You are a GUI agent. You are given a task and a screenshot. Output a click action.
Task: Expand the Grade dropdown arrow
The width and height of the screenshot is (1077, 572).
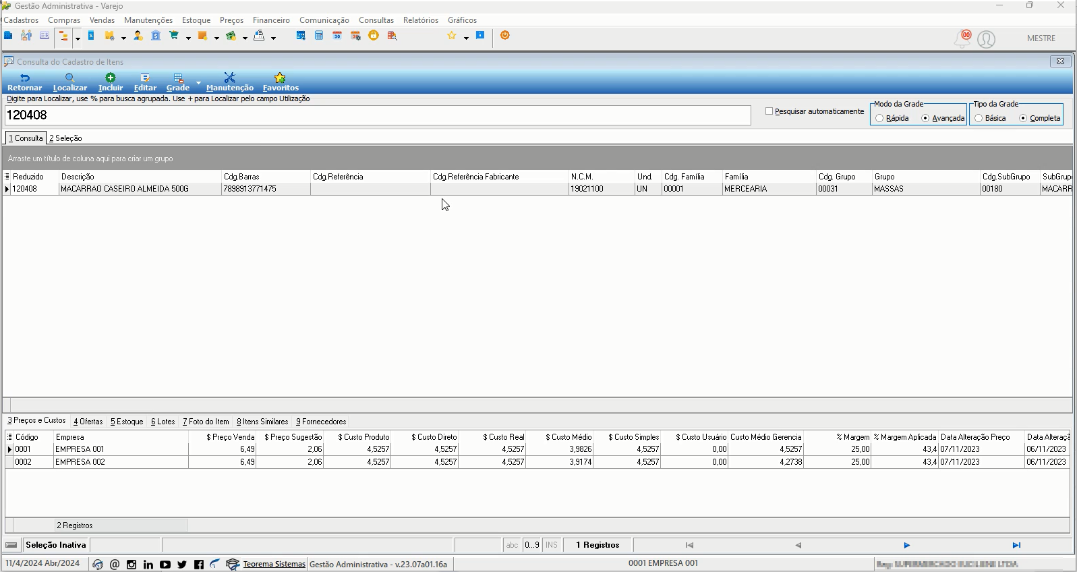coord(198,82)
